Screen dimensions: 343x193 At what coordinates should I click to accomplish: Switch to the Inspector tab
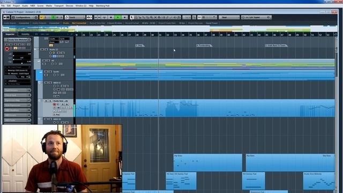[10, 34]
